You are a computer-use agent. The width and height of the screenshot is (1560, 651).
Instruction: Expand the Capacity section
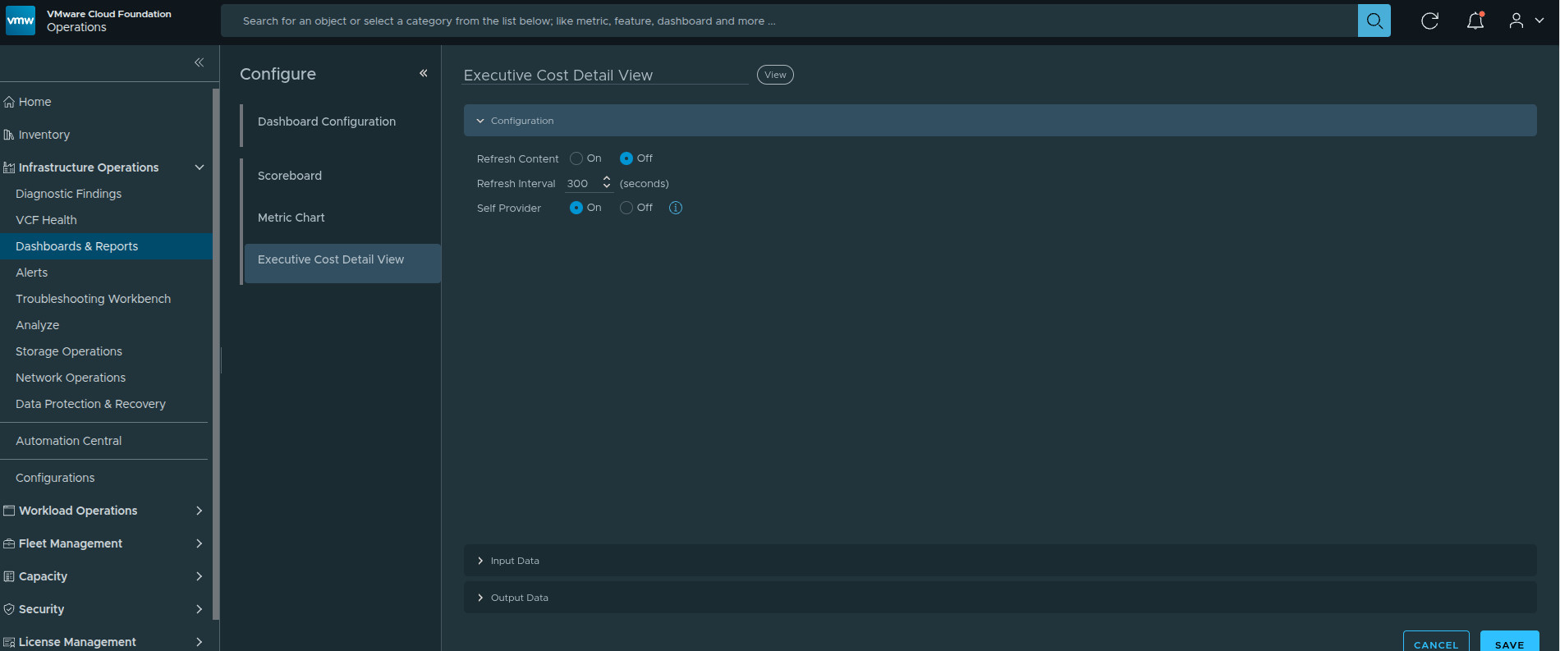click(199, 576)
